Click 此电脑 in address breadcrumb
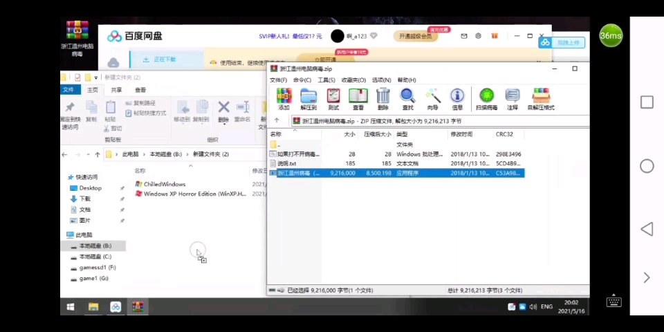The image size is (664, 332). [131, 154]
